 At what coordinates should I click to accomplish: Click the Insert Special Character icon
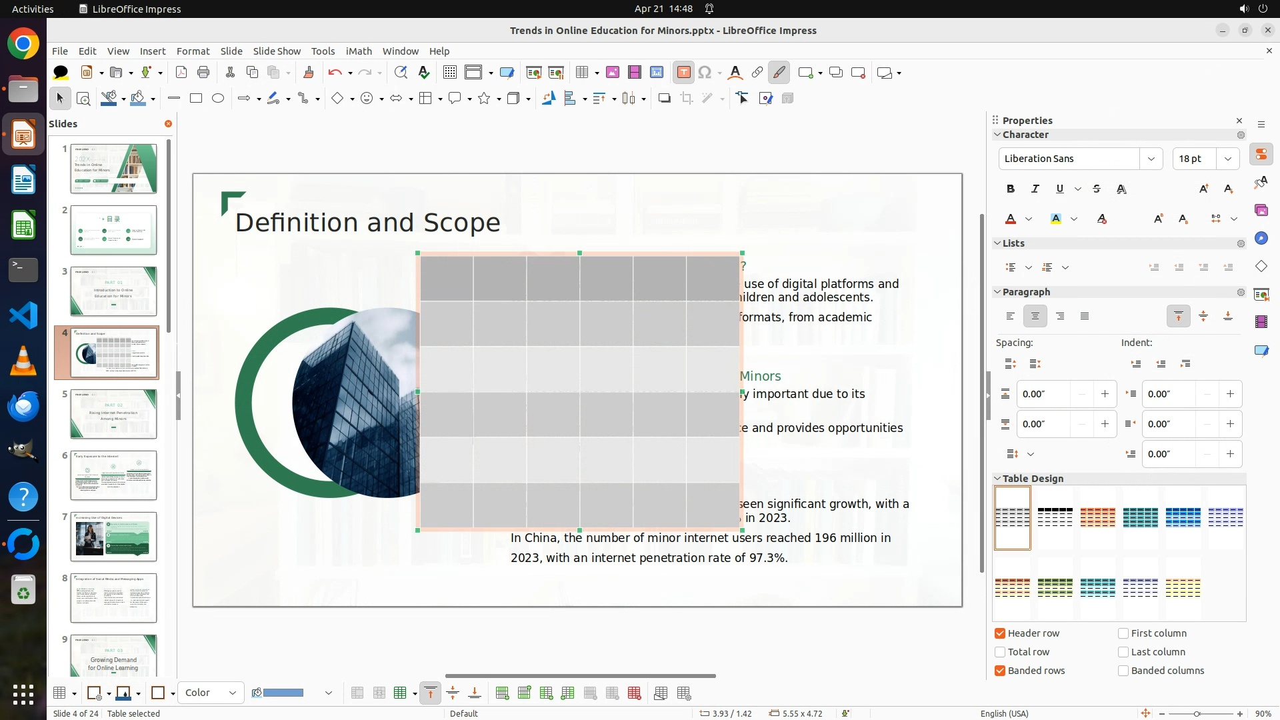point(705,73)
